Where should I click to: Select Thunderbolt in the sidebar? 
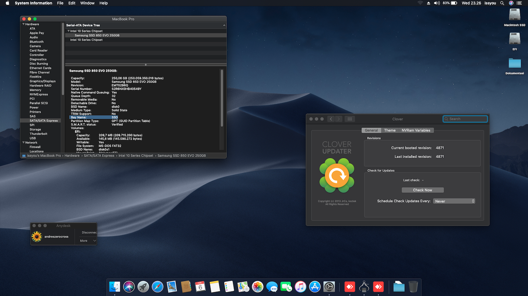[38, 134]
